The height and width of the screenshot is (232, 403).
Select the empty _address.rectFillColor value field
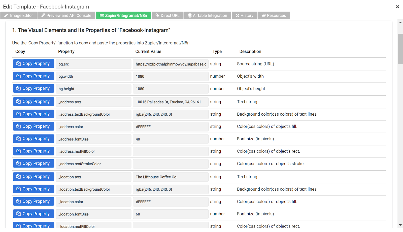point(171,151)
